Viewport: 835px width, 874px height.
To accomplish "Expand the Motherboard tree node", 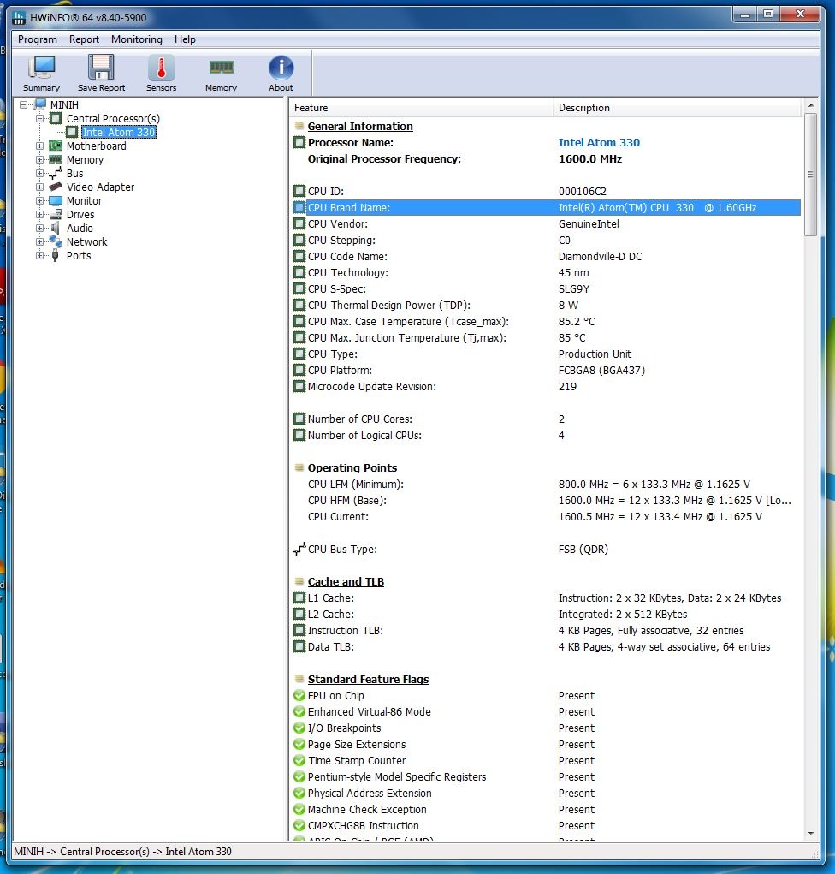I will (39, 146).
